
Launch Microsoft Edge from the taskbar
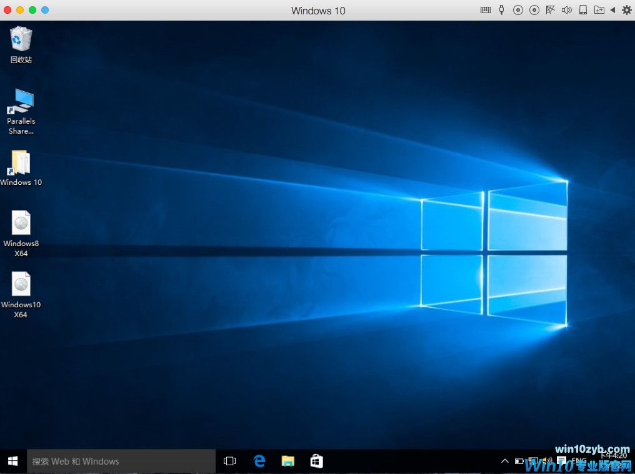point(259,462)
